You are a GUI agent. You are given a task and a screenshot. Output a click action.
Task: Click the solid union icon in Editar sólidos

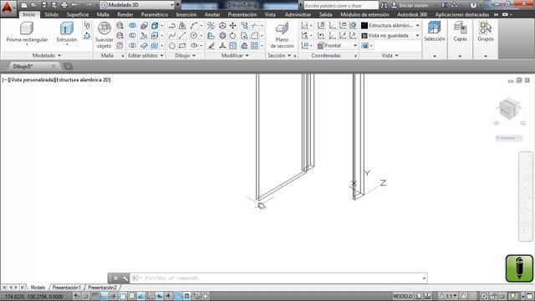(x=132, y=26)
